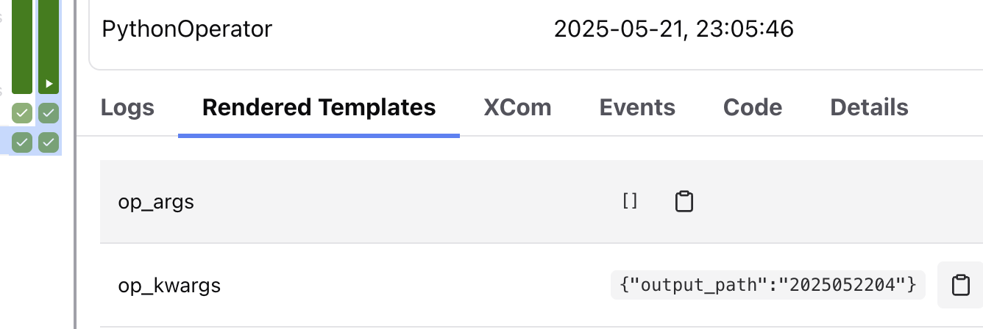The image size is (983, 329).
Task: Click the empty brackets value of op_args
Action: click(x=630, y=201)
